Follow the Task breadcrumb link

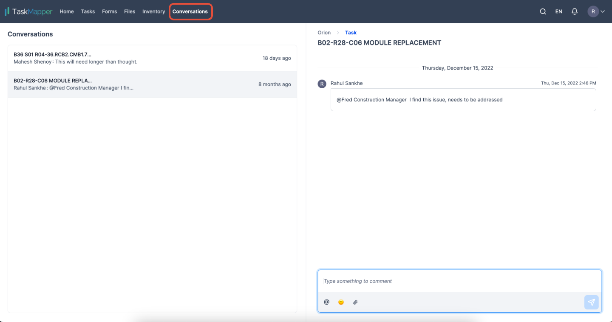click(x=351, y=33)
